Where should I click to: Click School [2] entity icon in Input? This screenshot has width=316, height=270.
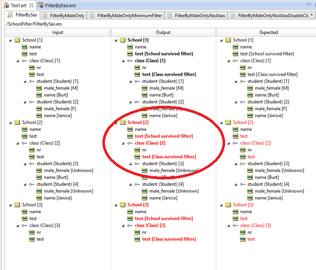click(17, 122)
